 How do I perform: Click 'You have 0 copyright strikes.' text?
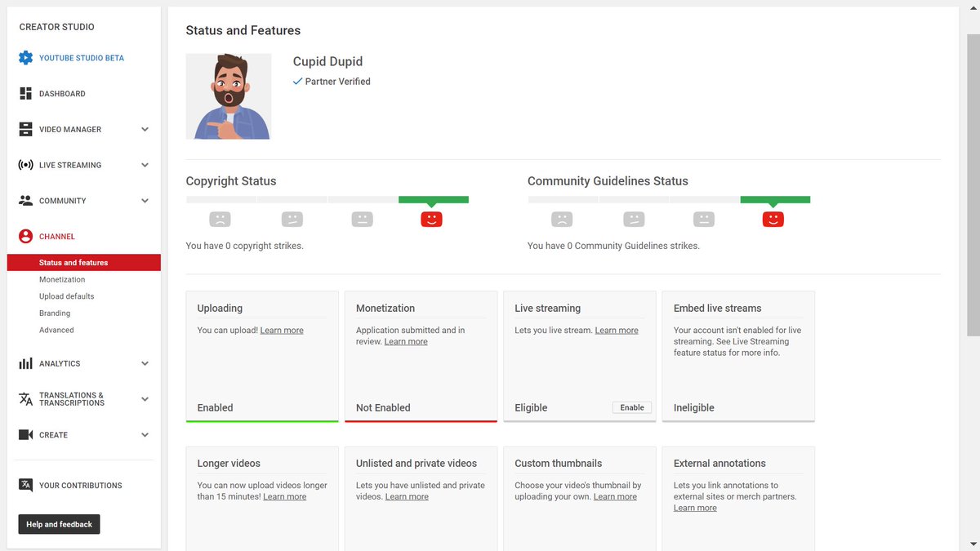click(244, 246)
